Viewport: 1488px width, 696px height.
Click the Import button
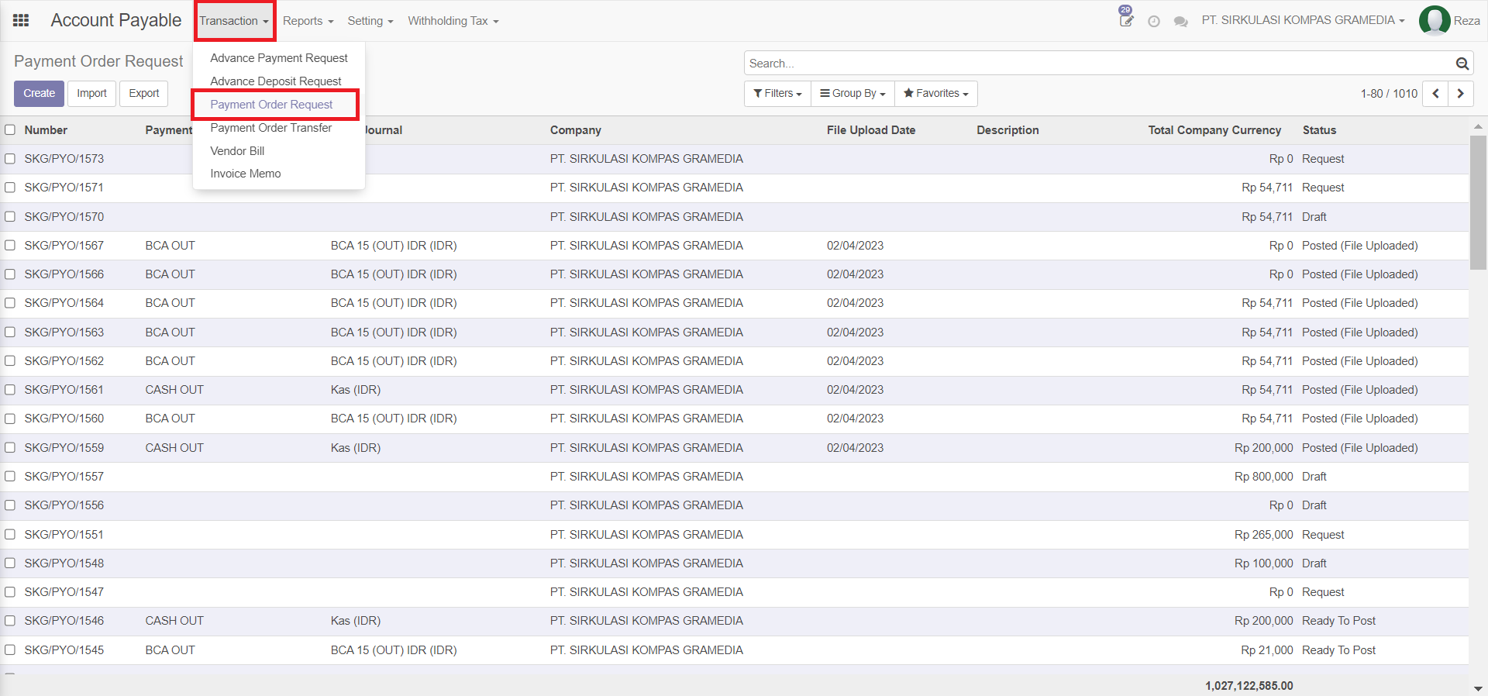(91, 94)
